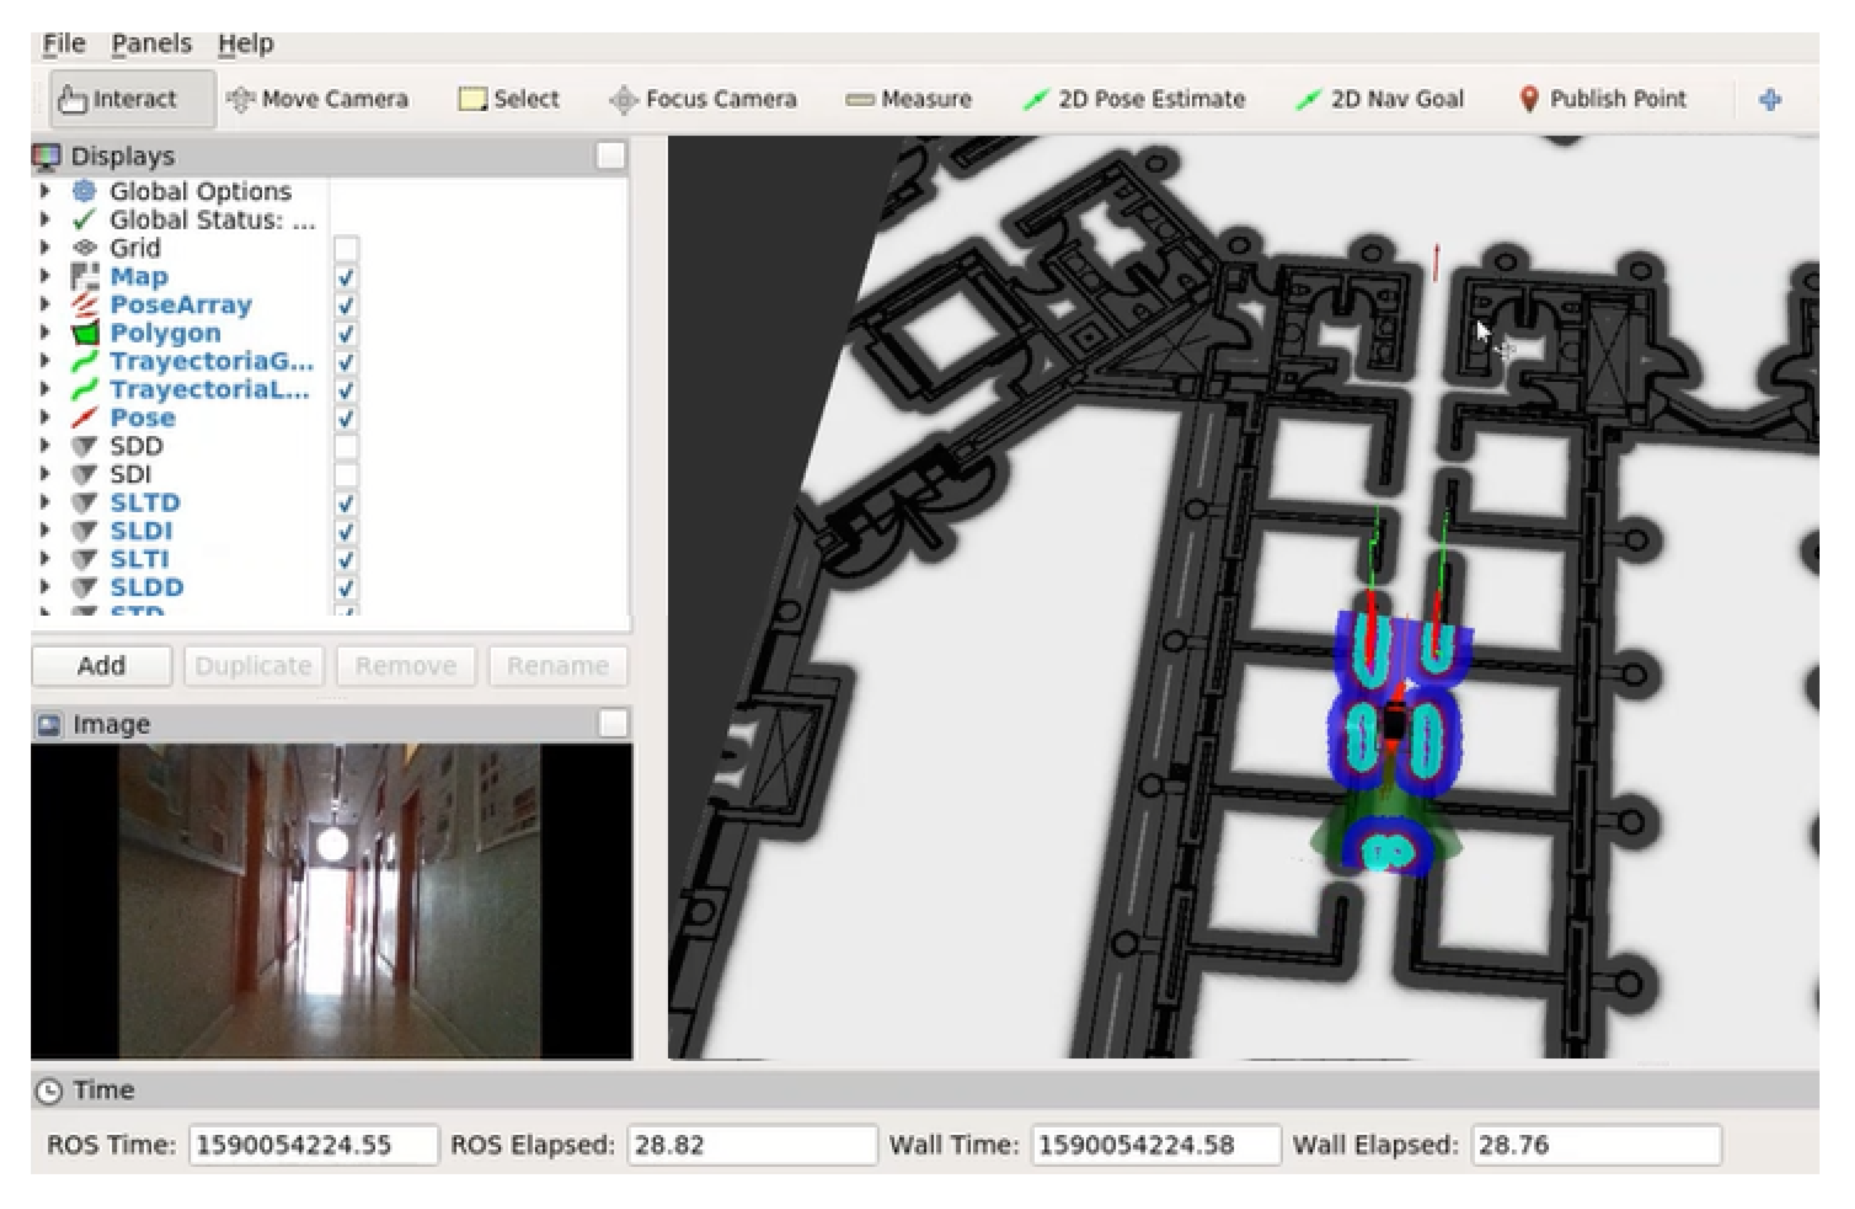
Task: Activate the Select tool in toolbar
Action: pyautogui.click(x=509, y=99)
